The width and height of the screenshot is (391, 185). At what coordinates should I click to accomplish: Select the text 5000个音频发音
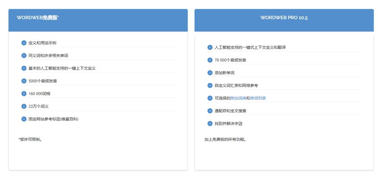coord(43,81)
